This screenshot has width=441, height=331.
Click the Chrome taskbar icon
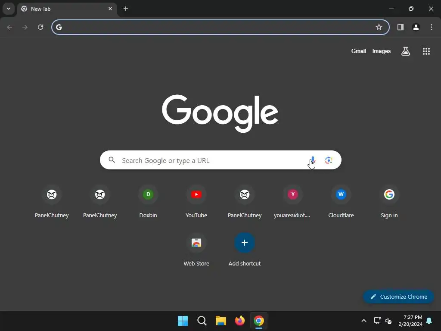click(x=259, y=321)
